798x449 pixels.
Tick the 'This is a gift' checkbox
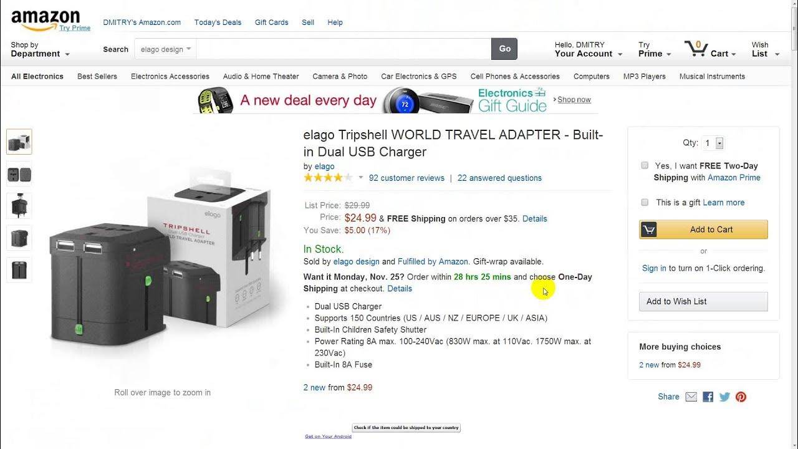pos(645,202)
